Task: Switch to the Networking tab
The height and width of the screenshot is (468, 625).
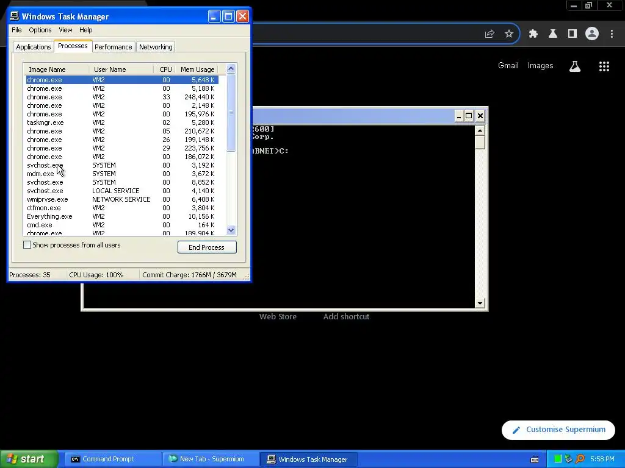Action: coord(156,47)
